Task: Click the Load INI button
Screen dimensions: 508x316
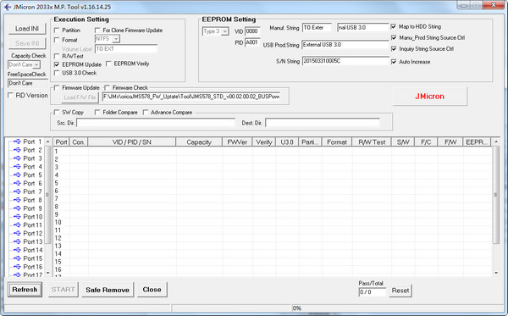Action: click(27, 29)
